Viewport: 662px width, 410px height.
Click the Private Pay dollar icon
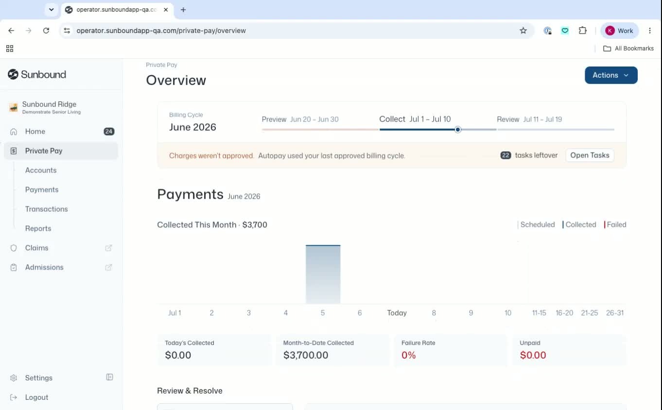click(x=14, y=151)
